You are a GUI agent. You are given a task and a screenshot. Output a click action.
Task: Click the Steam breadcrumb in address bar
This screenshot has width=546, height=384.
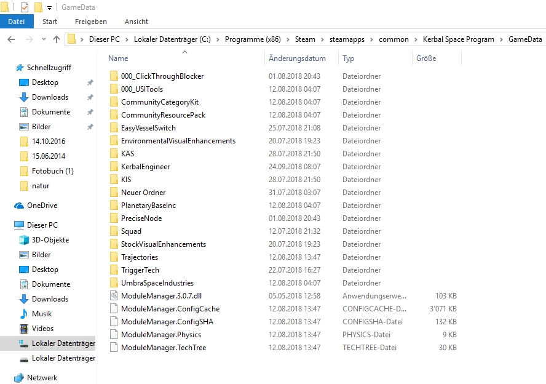(x=305, y=39)
